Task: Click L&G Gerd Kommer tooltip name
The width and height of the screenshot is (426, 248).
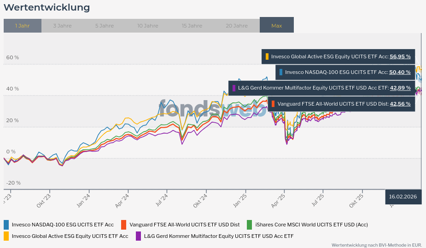Action: 314,88
